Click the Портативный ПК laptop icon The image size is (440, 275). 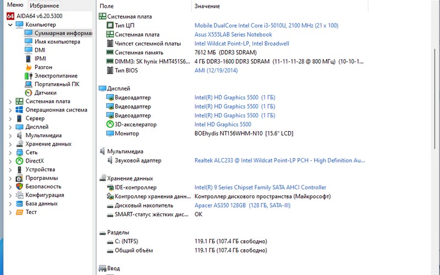pyautogui.click(x=29, y=84)
